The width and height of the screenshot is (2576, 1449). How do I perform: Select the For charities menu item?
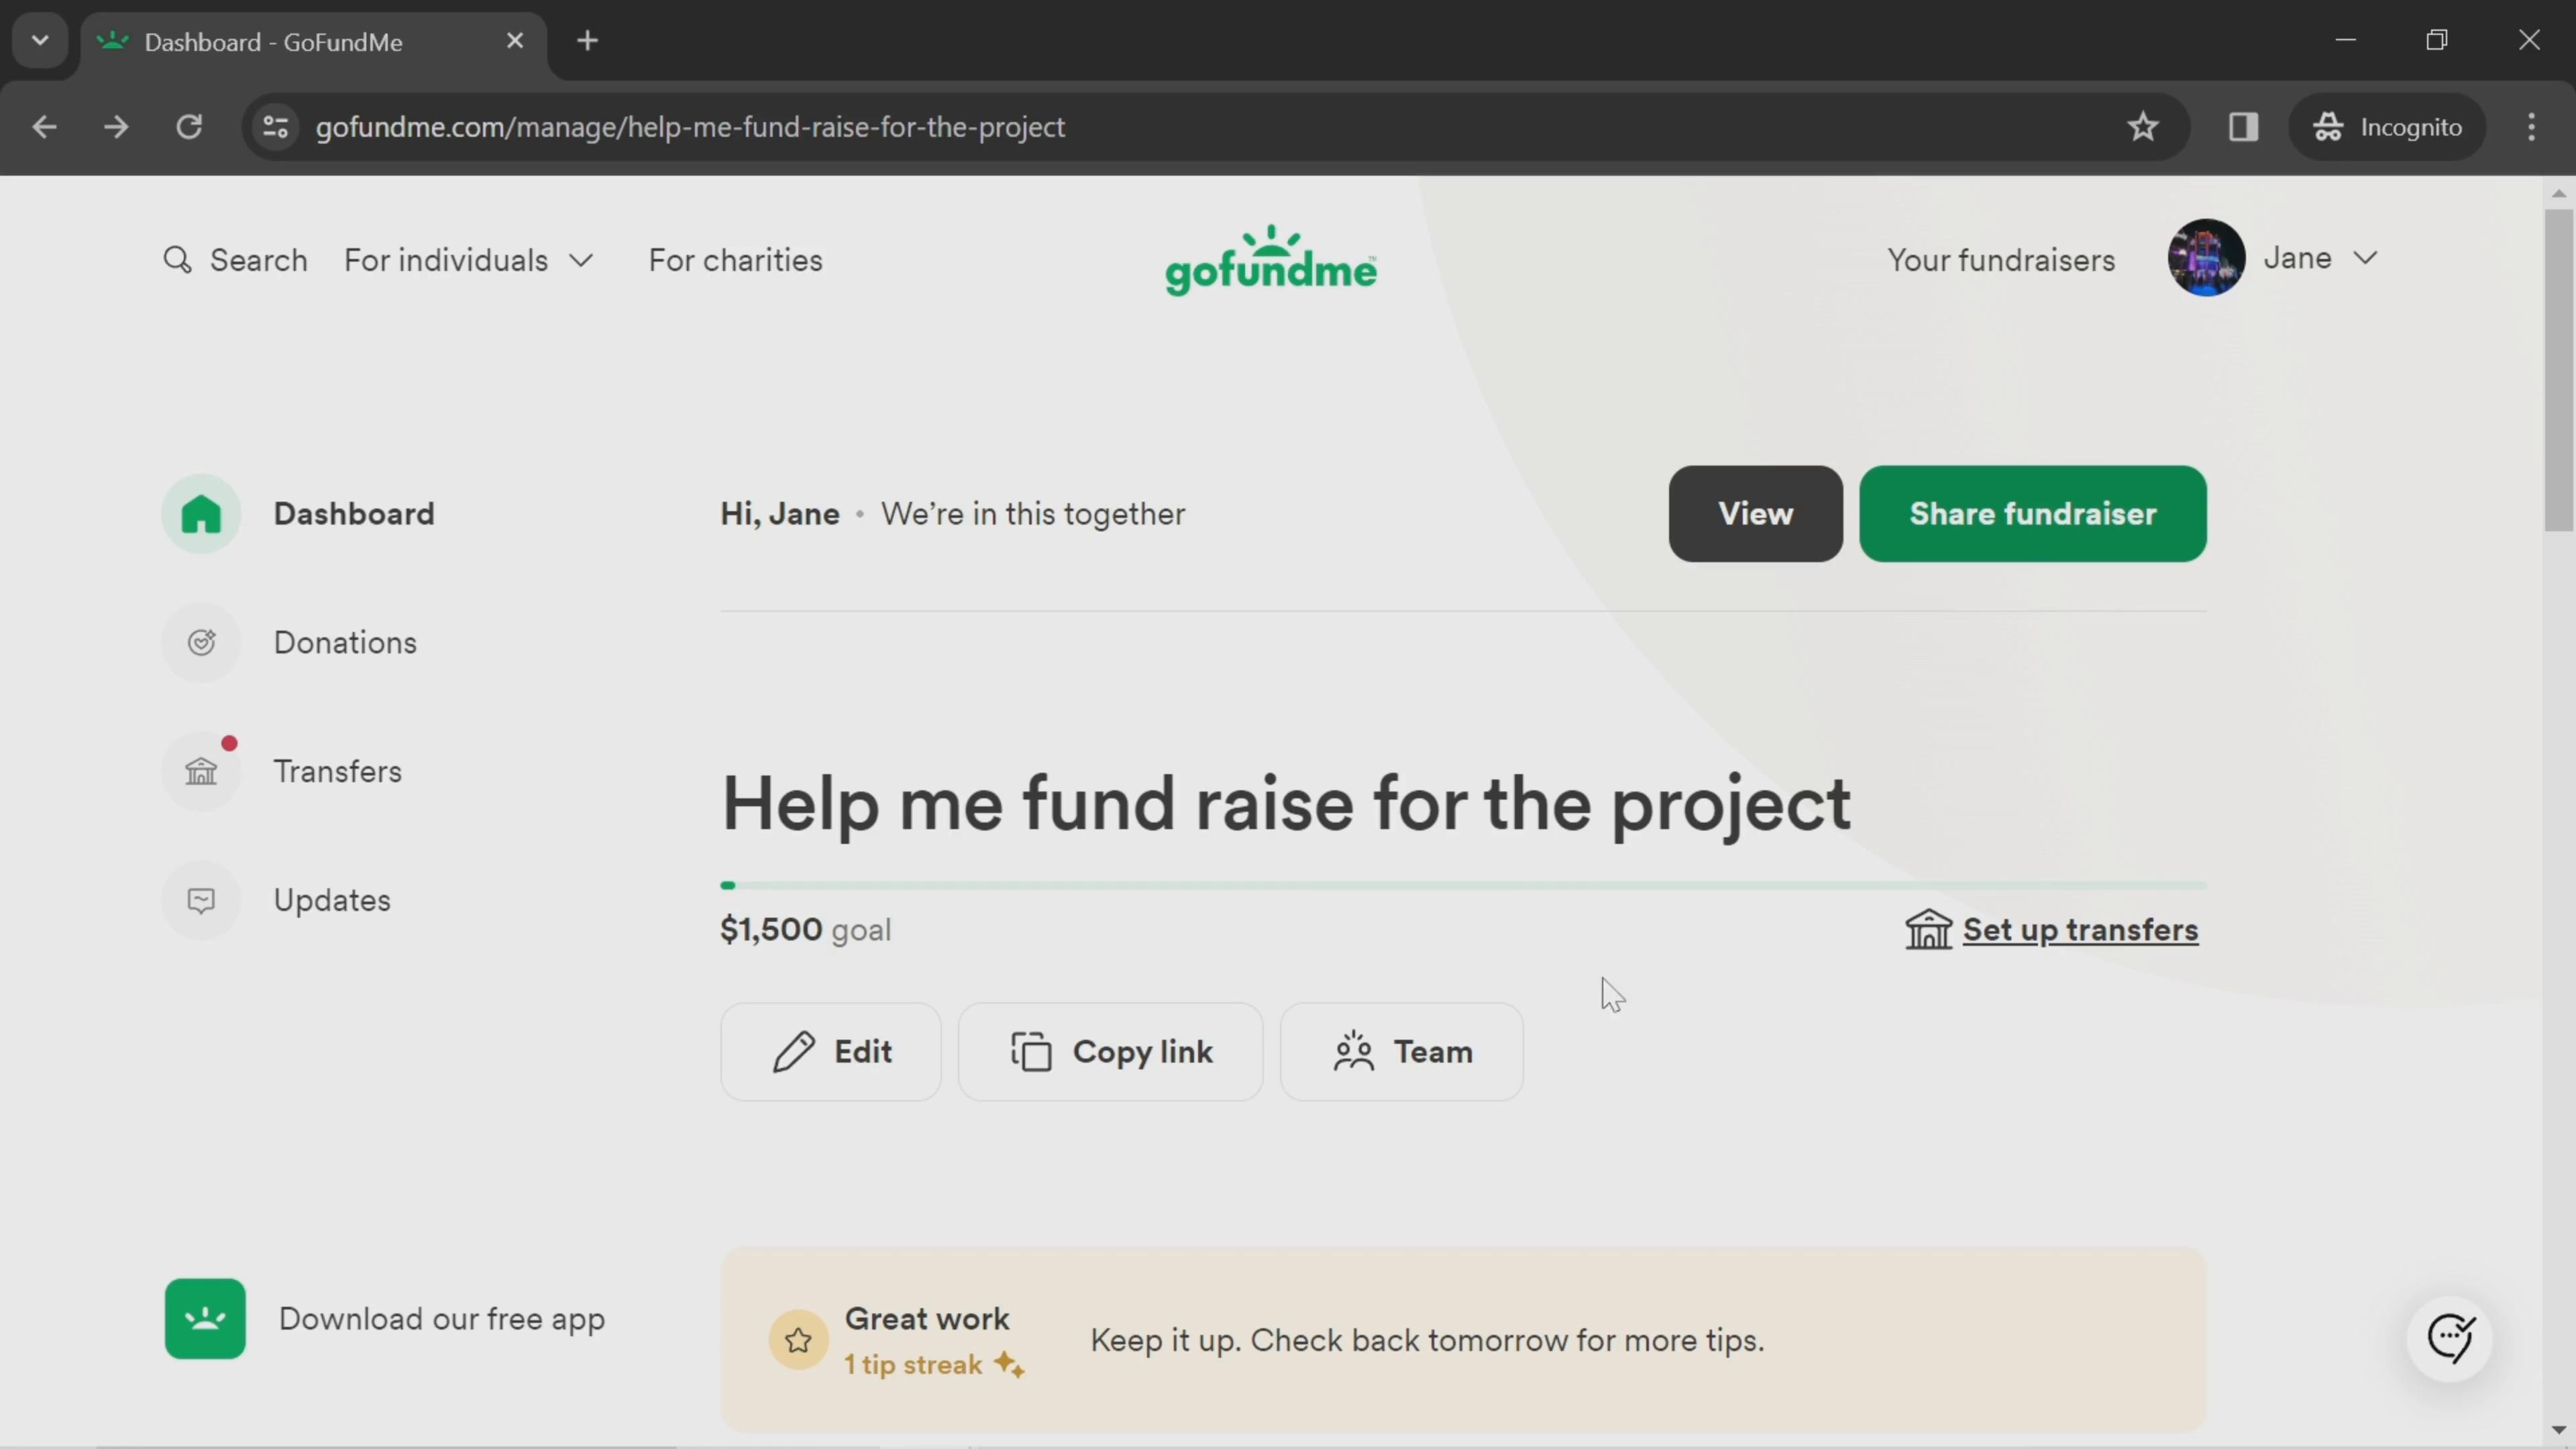point(735,260)
